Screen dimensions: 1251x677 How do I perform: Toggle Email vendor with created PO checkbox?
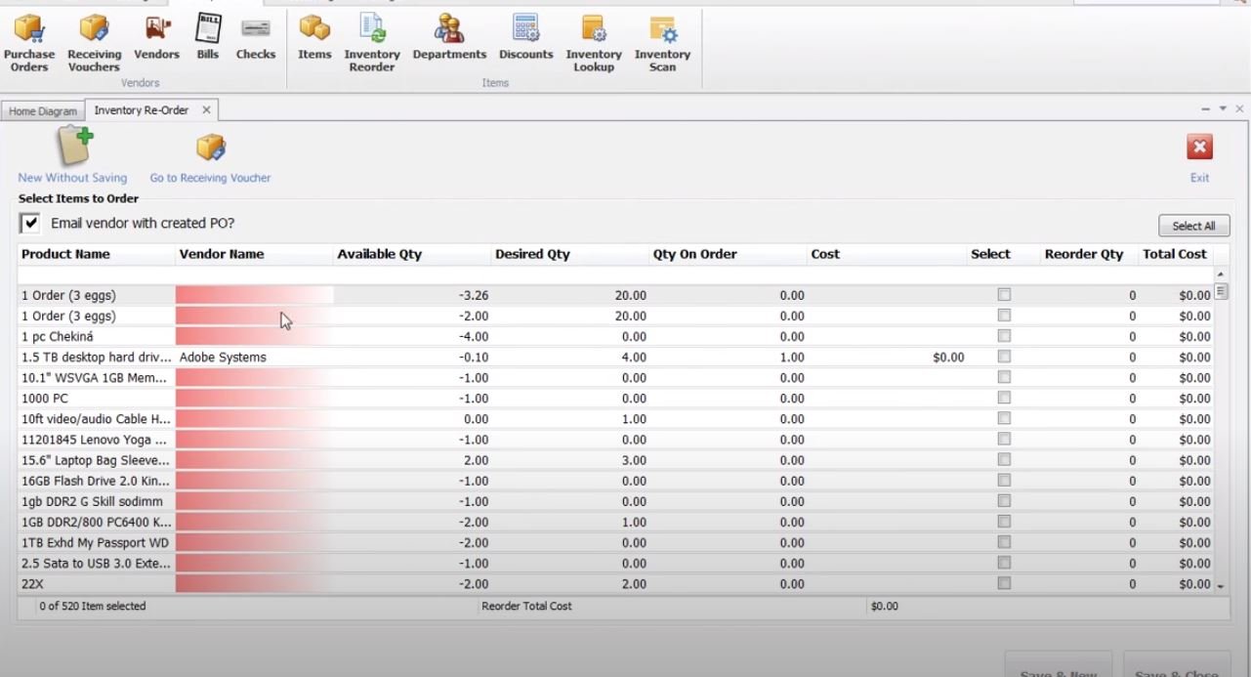tap(31, 224)
